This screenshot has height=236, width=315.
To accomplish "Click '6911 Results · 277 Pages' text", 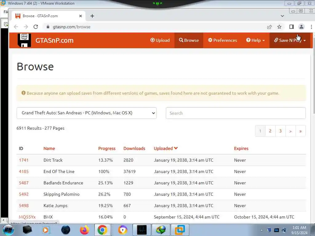I will click(x=40, y=128).
